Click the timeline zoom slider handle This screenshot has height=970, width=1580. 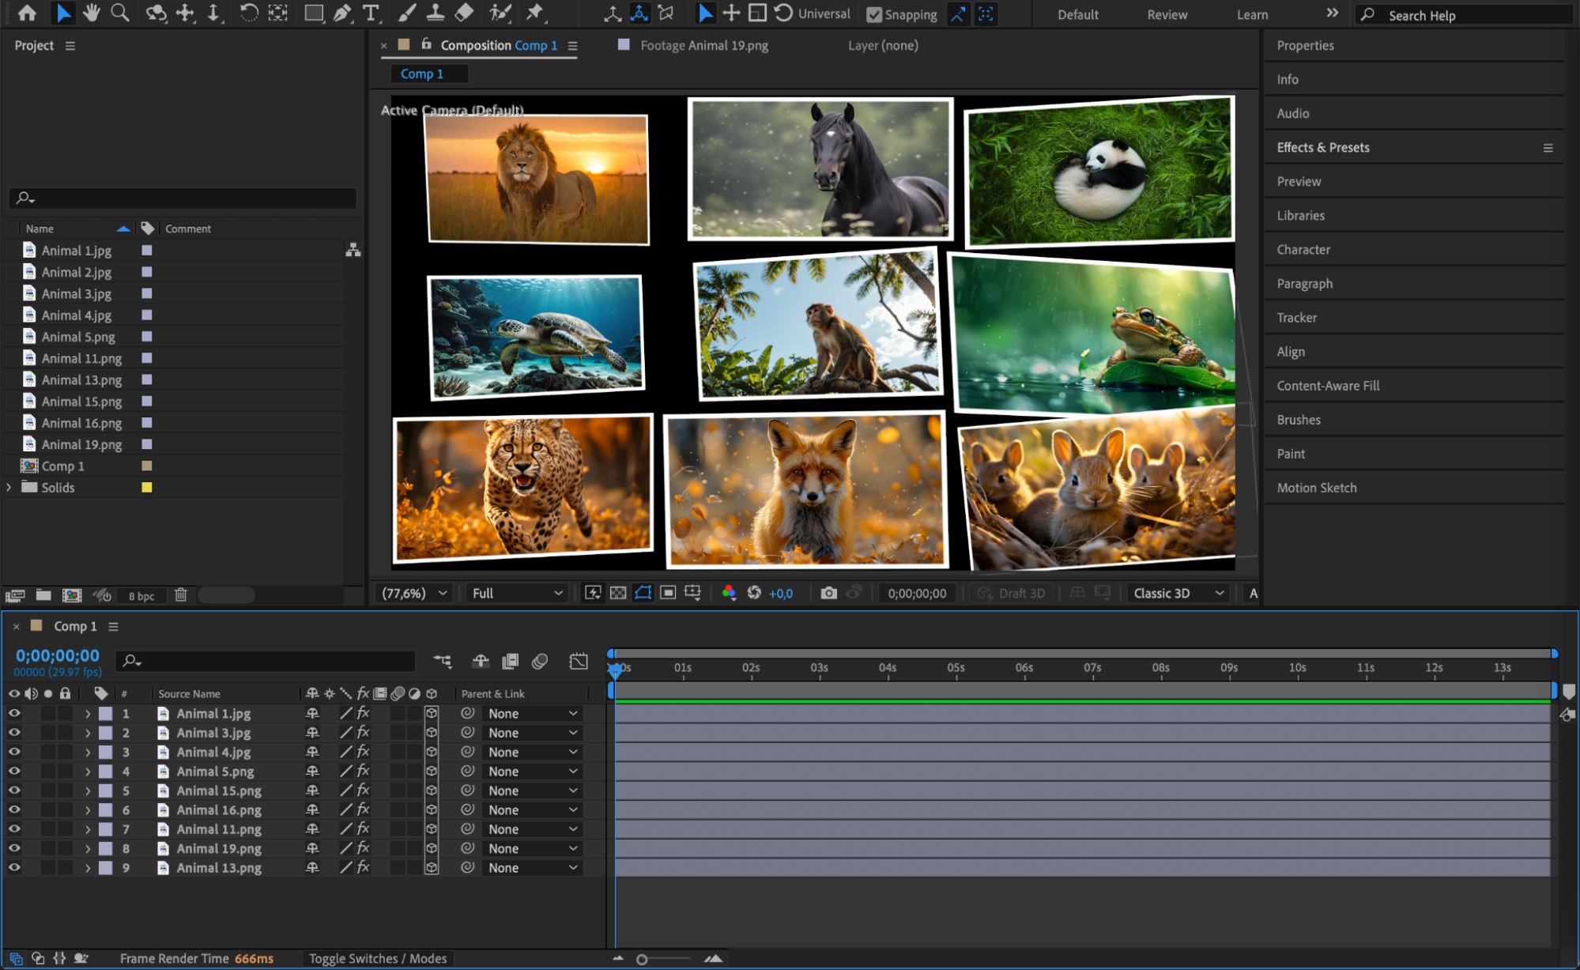642,959
